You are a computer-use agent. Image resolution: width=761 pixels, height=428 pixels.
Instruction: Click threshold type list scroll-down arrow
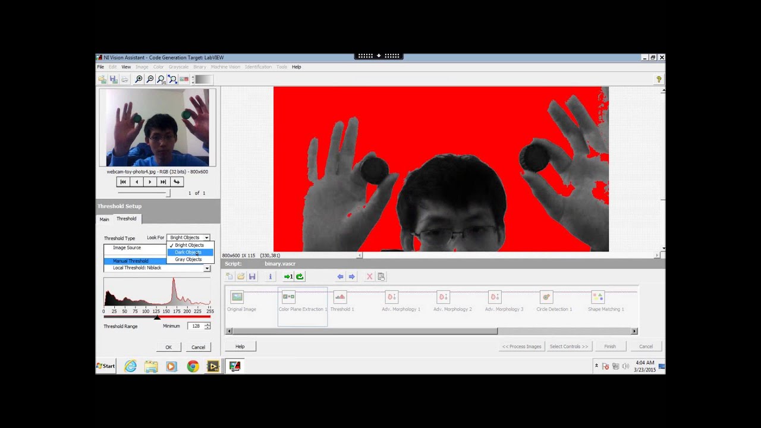pos(207,269)
